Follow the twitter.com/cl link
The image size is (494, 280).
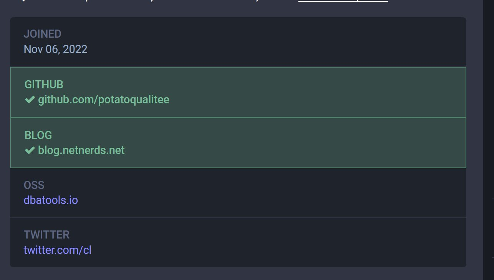(x=58, y=250)
